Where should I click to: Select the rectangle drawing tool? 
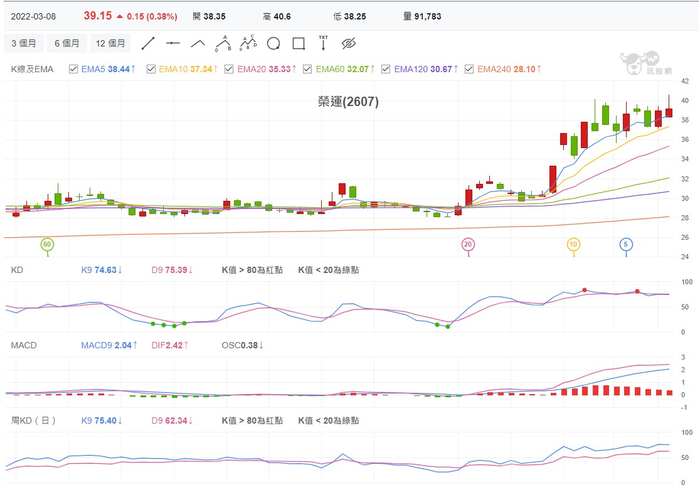coord(299,43)
